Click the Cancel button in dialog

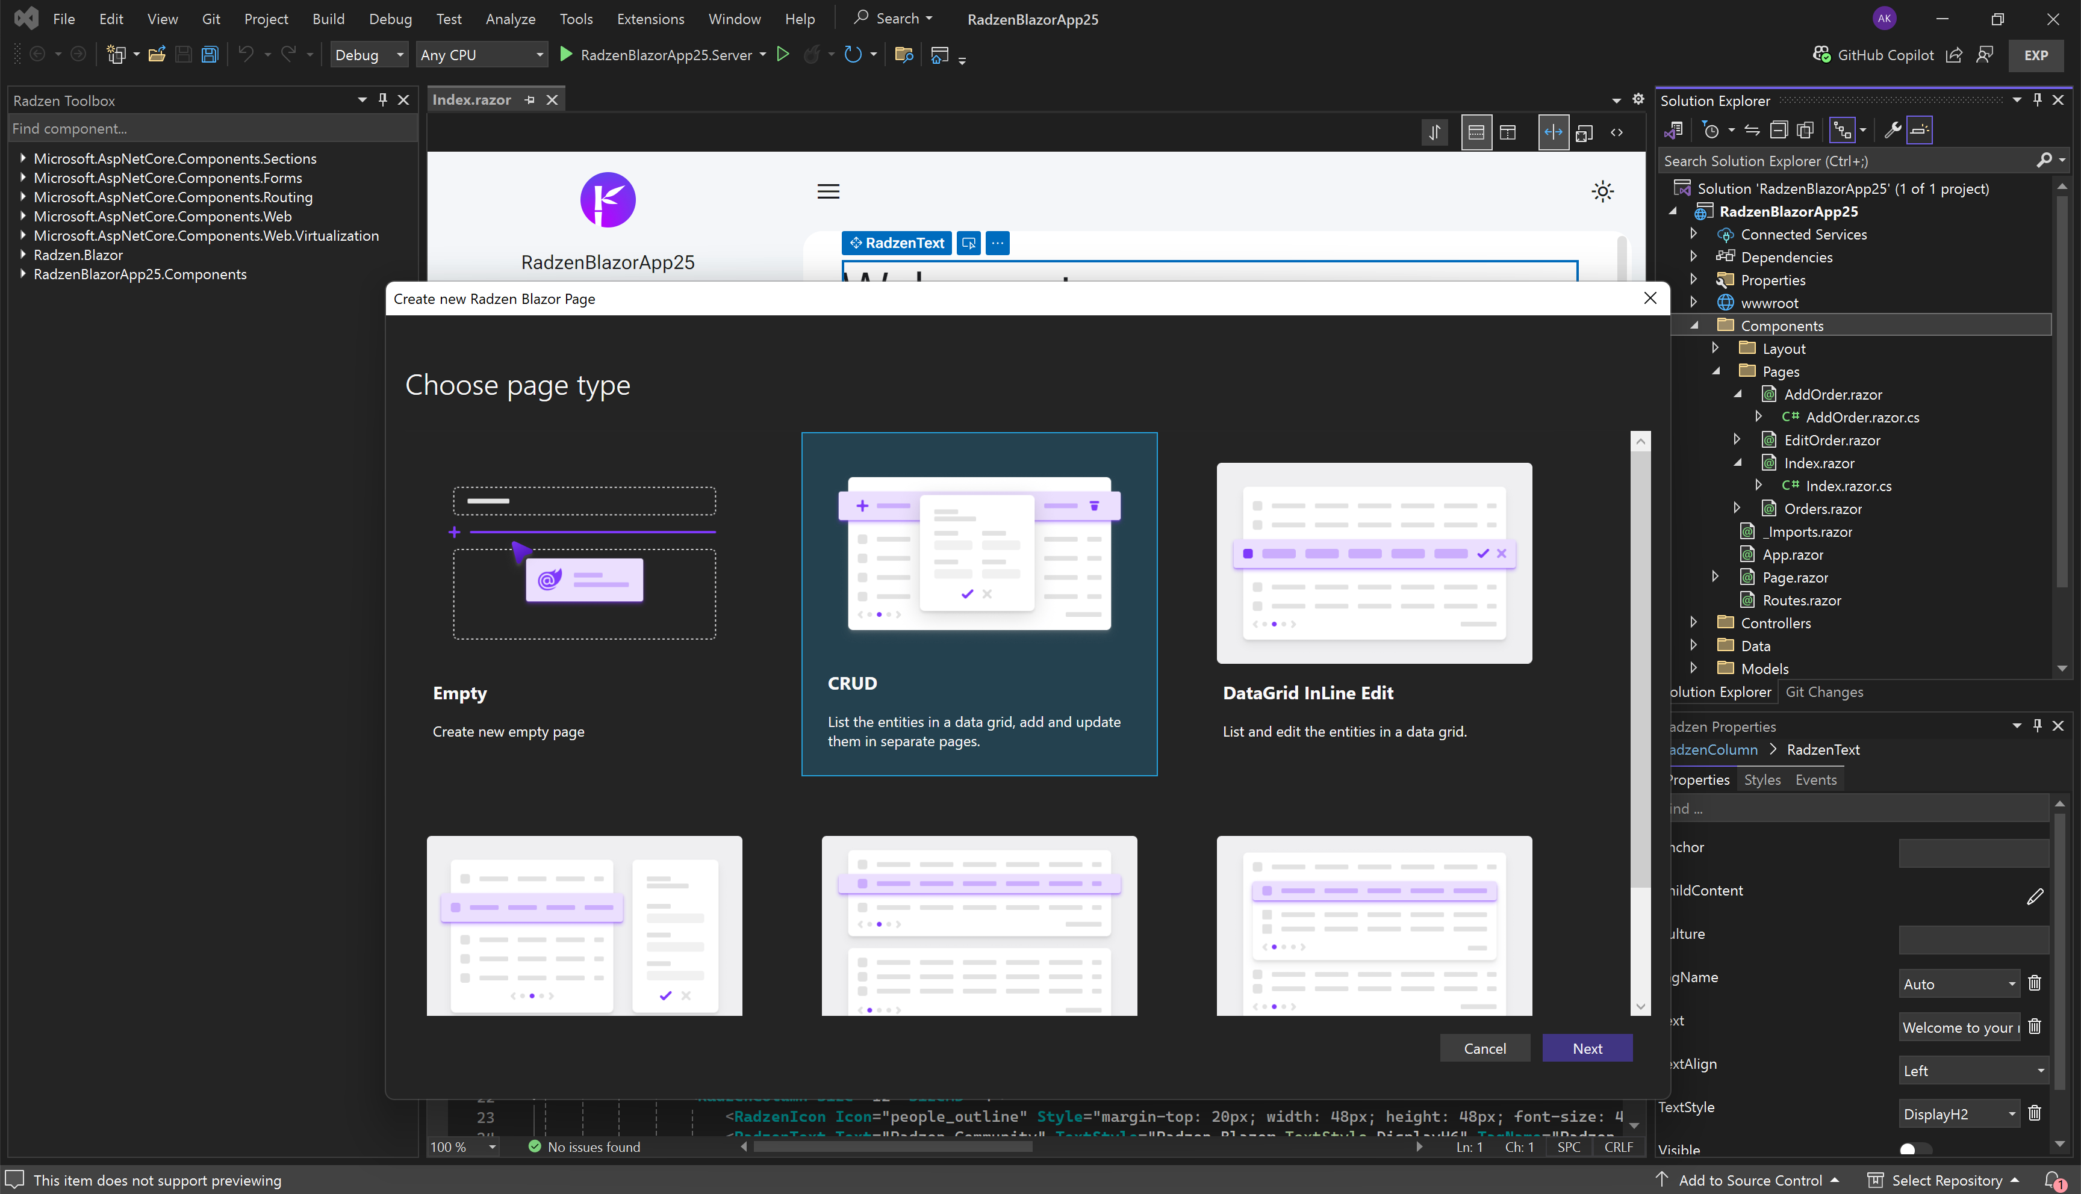pyautogui.click(x=1485, y=1048)
